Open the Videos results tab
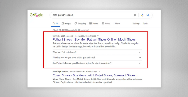Screen dimensions: 188x97 coord(94,24)
